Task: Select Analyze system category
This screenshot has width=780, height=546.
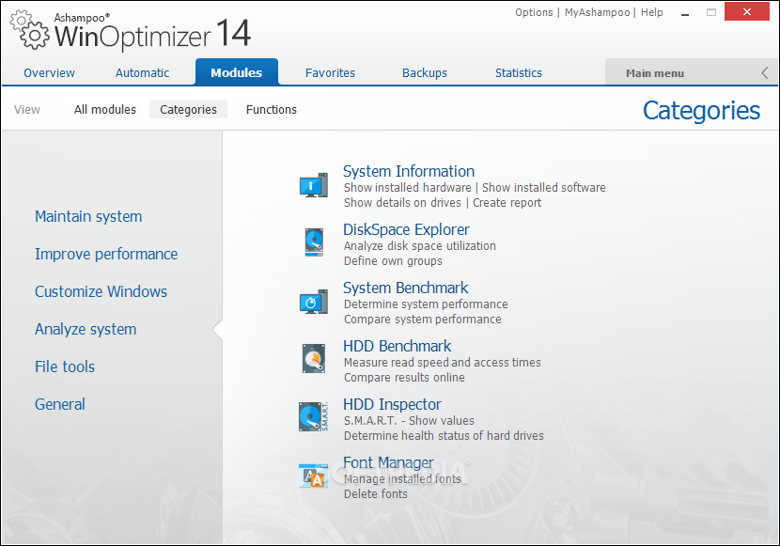Action: click(86, 329)
